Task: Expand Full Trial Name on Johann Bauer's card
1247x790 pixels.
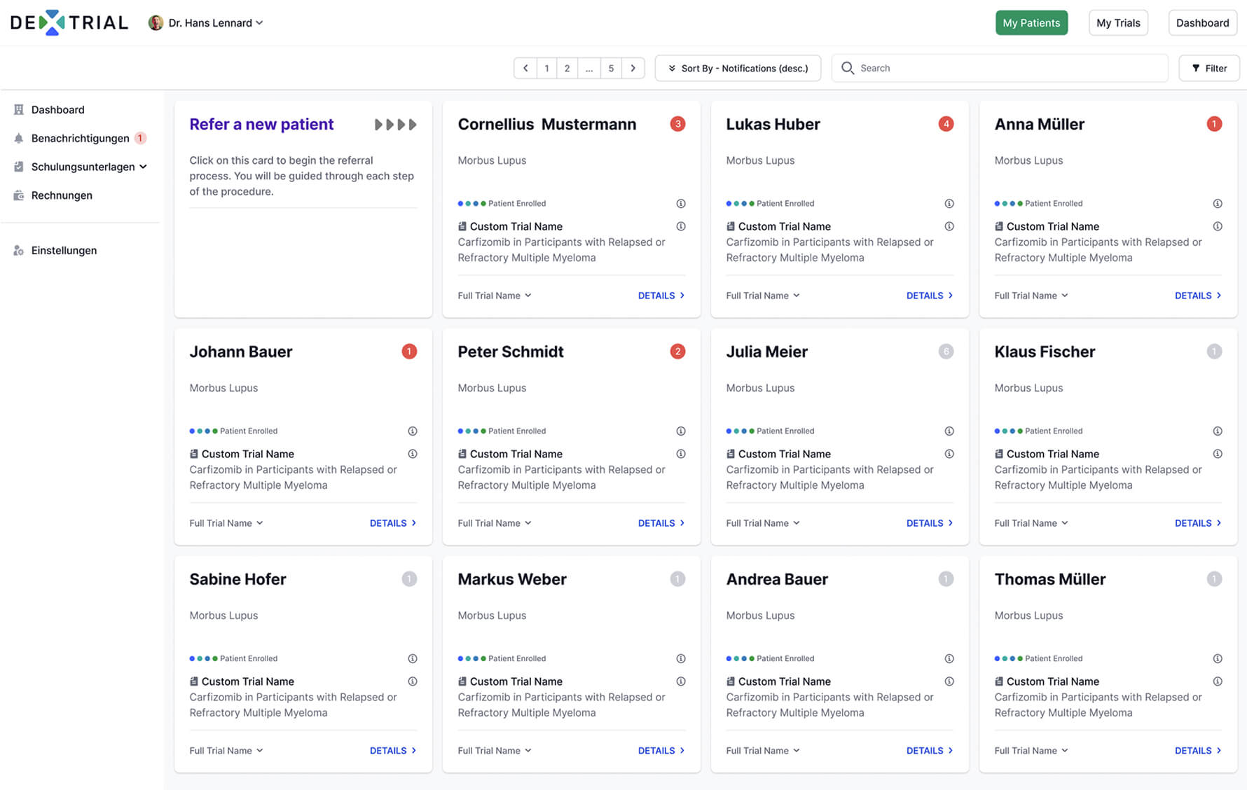Action: [x=226, y=523]
